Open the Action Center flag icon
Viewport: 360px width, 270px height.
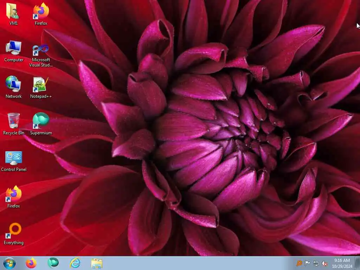tap(307, 263)
